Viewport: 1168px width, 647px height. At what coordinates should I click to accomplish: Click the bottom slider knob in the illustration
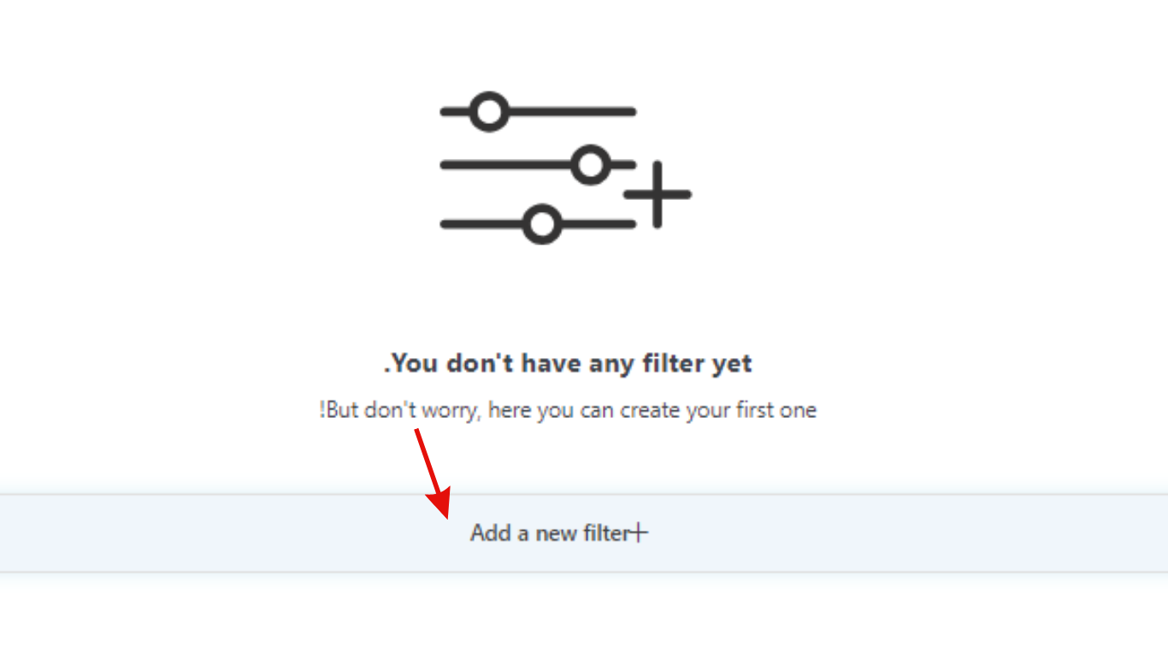(x=541, y=225)
